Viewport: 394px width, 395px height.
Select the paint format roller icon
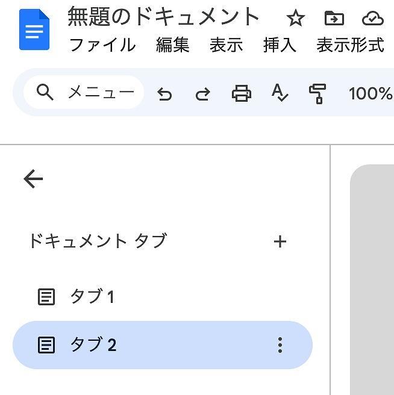(x=317, y=94)
